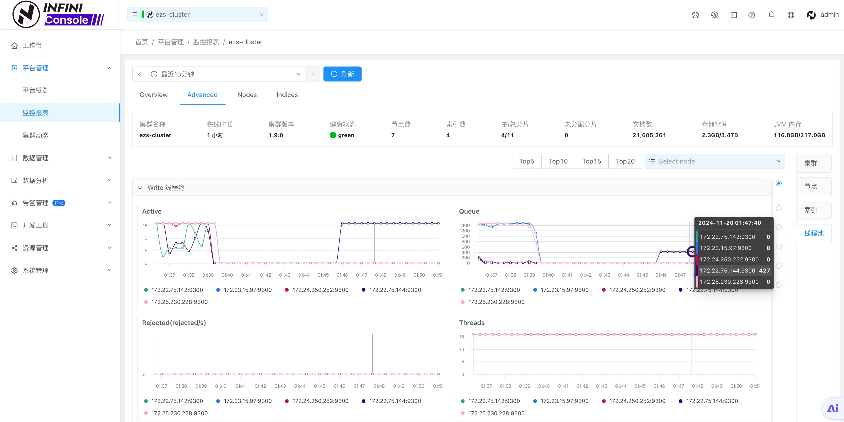The width and height of the screenshot is (844, 422).
Task: Click the Top20 button
Action: 625,161
